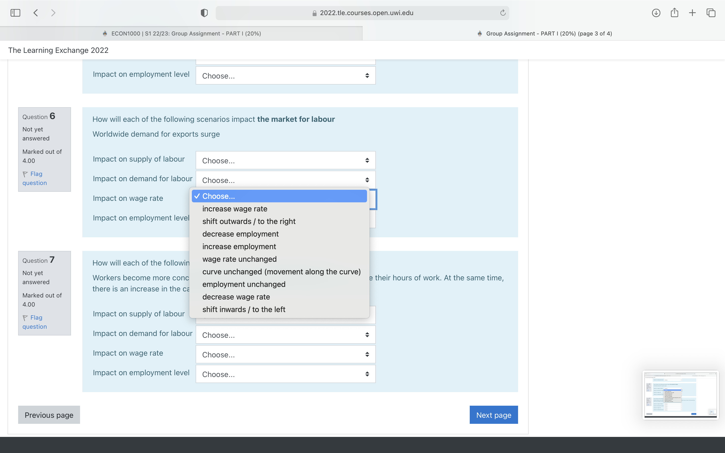Viewport: 725px width, 453px height.
Task: Reload the page with refresh icon
Action: 503,13
